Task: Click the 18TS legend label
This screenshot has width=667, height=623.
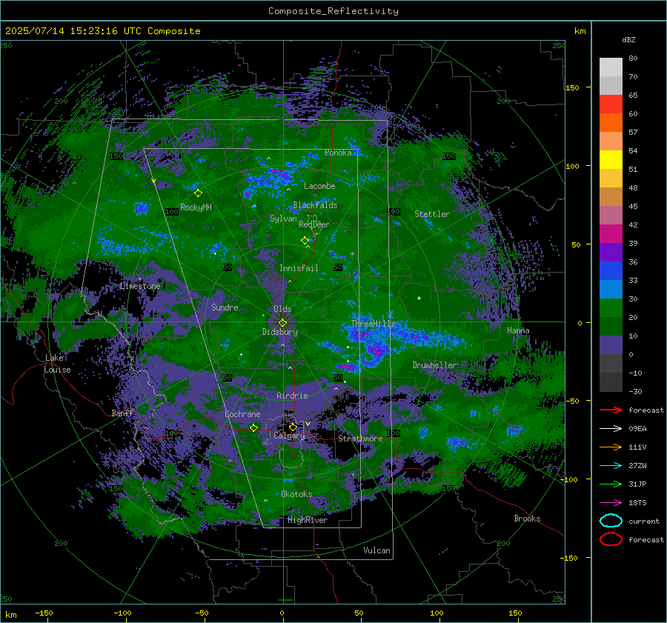Action: 637,503
